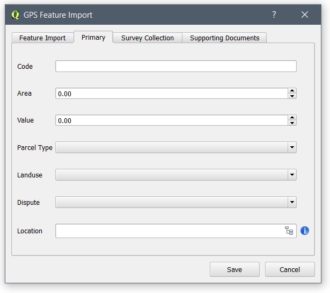Select the Primary tab

tap(93, 37)
